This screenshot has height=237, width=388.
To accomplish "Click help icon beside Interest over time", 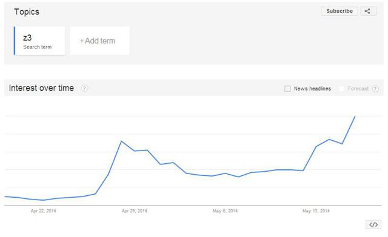I will point(84,88).
